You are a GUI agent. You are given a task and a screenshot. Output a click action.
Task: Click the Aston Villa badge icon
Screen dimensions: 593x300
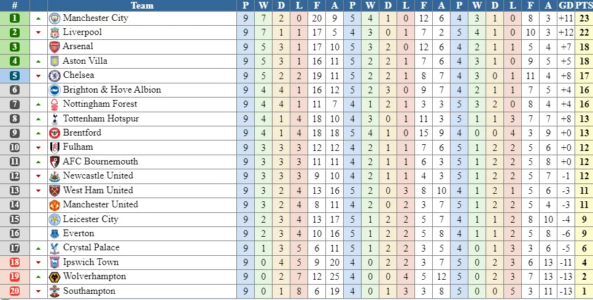55,61
